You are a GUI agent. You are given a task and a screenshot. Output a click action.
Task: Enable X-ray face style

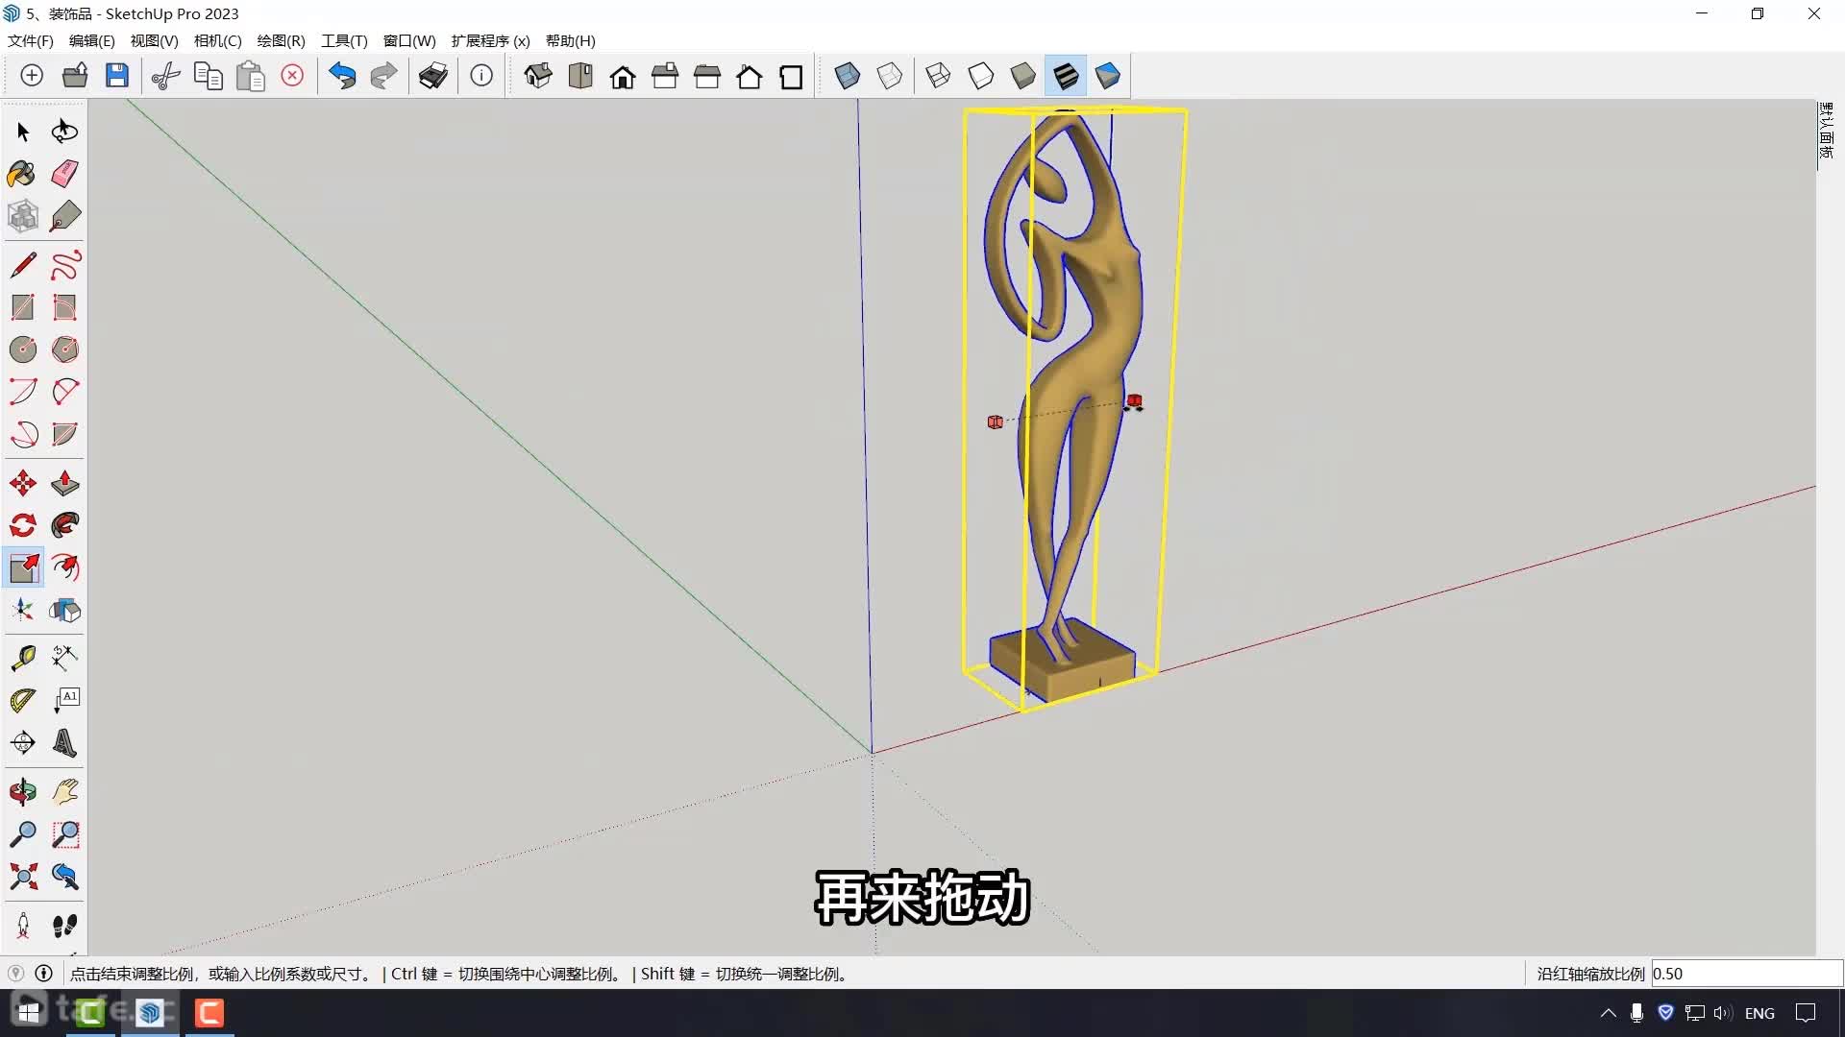848,76
